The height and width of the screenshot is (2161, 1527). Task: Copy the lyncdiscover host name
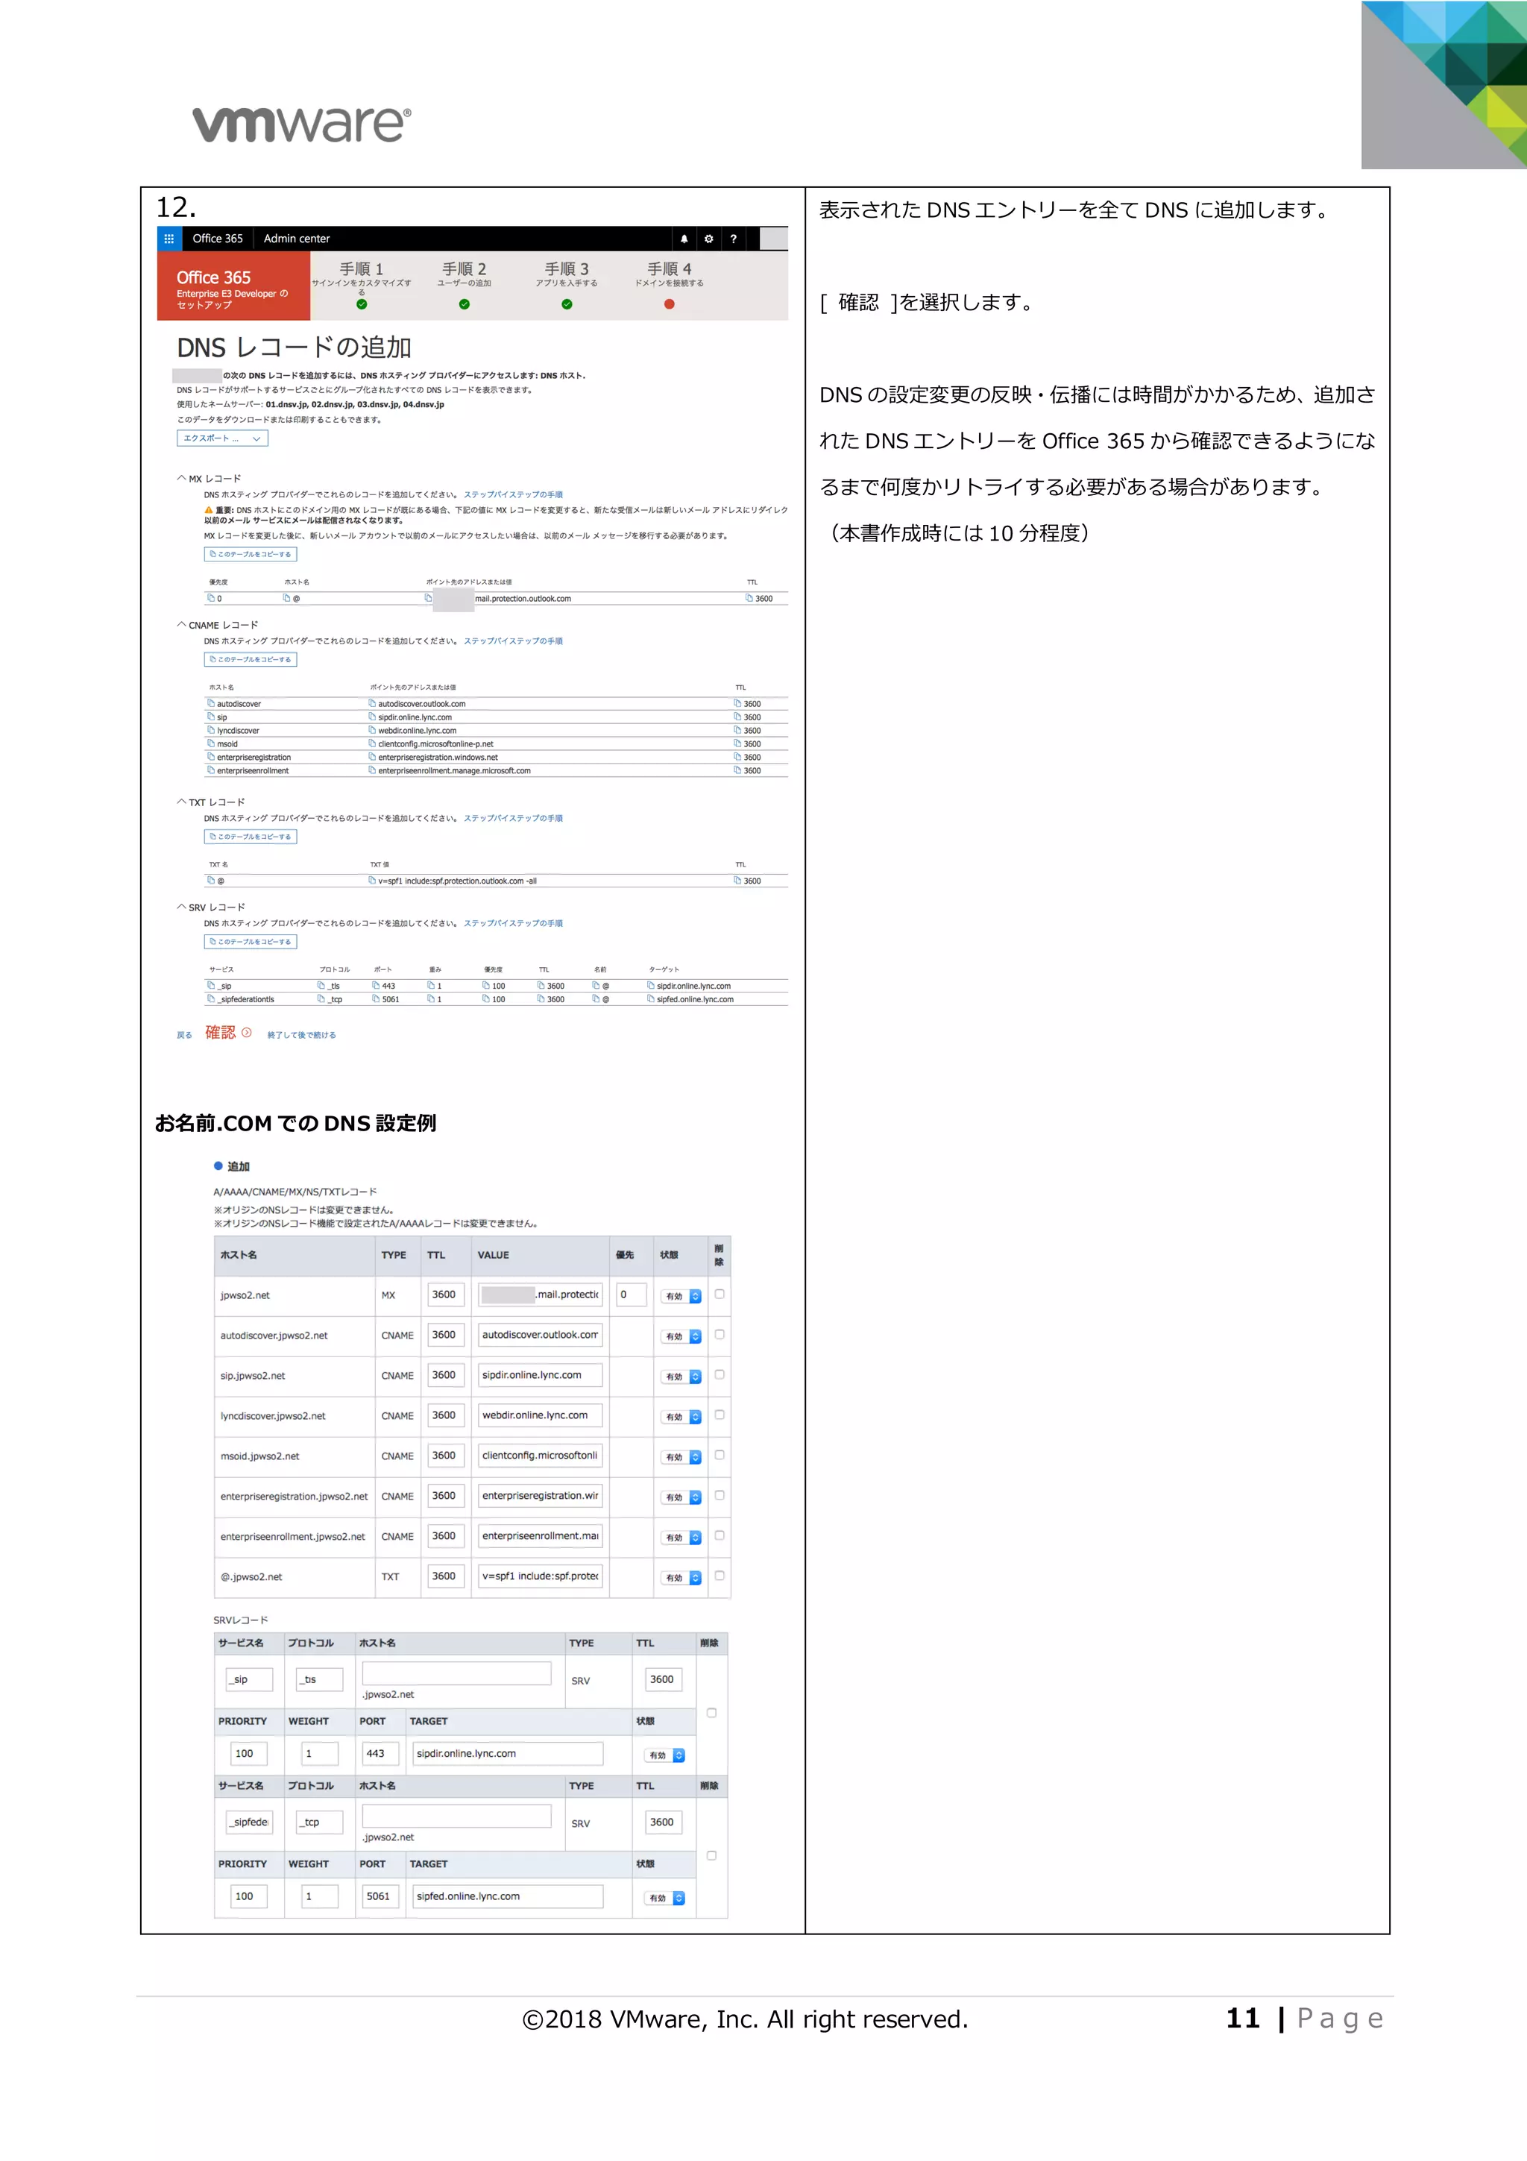(x=212, y=729)
